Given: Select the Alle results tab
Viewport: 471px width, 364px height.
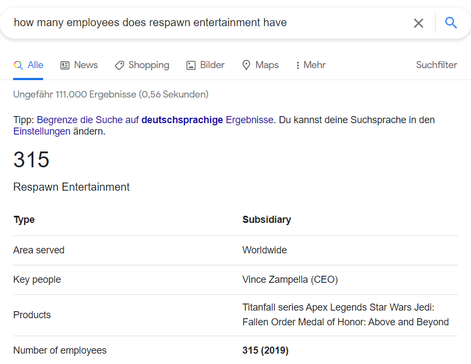Looking at the screenshot, I should point(28,65).
